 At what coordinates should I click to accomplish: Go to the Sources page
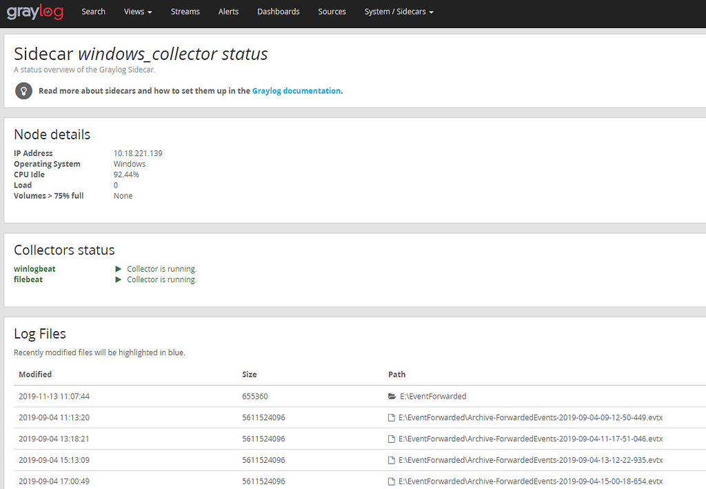tap(332, 11)
